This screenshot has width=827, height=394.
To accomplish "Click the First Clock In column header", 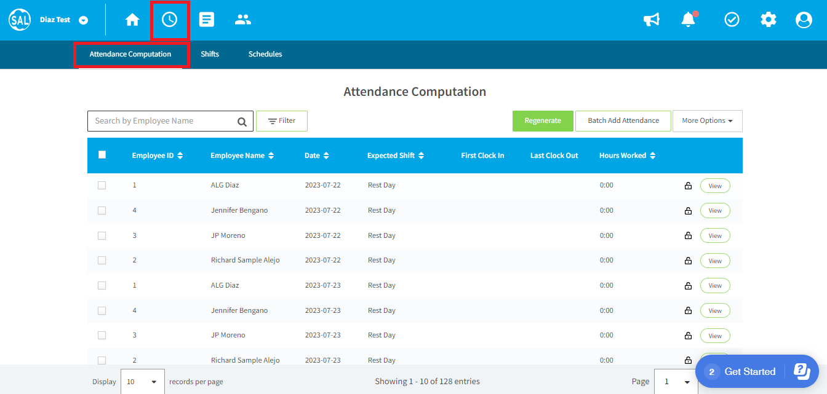I will (482, 156).
